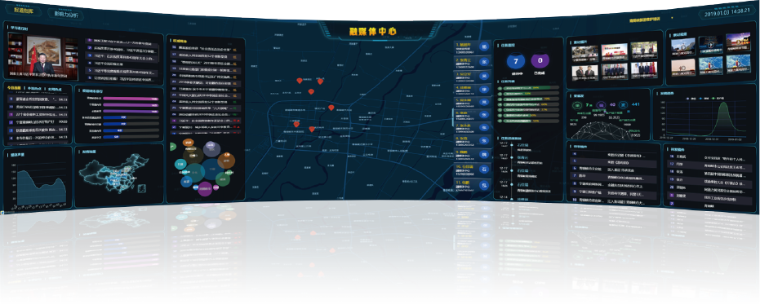760x304 pixels.
Task: Open the speaker video with red flag
Action: point(43,57)
